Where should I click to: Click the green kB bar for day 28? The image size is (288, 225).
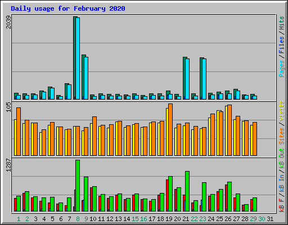(246, 208)
